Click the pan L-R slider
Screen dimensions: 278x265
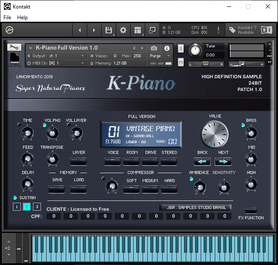pyautogui.click(x=206, y=64)
